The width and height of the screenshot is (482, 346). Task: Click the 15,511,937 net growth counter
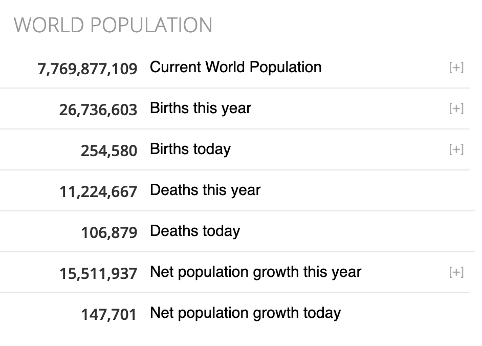[98, 273]
